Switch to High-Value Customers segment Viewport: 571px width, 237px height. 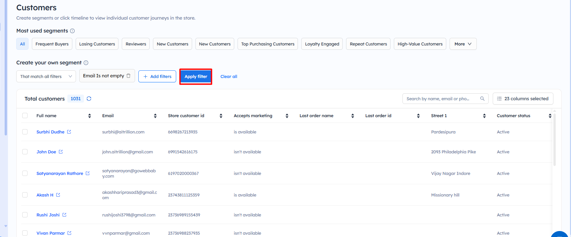tap(420, 44)
